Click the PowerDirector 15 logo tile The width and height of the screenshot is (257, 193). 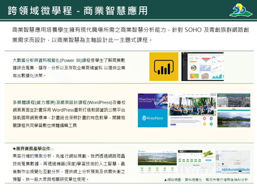point(153,101)
